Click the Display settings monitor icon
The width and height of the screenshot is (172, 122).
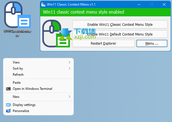coord(8,105)
